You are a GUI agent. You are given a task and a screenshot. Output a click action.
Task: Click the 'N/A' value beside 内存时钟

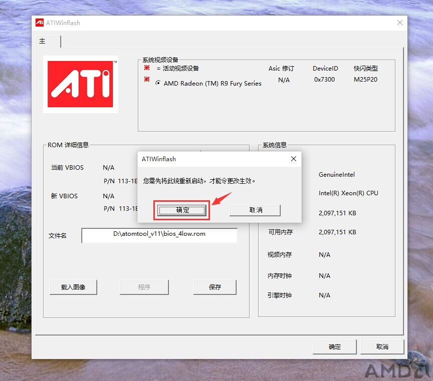click(324, 276)
